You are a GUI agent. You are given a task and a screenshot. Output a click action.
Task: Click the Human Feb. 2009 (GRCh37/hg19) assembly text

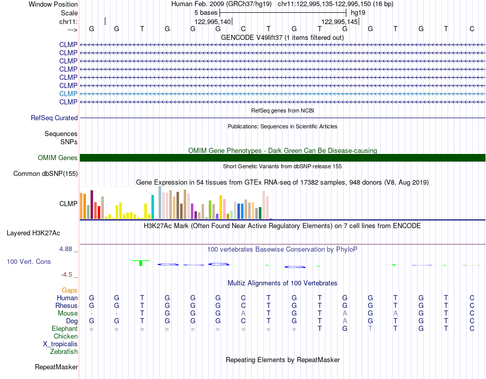[222, 4]
